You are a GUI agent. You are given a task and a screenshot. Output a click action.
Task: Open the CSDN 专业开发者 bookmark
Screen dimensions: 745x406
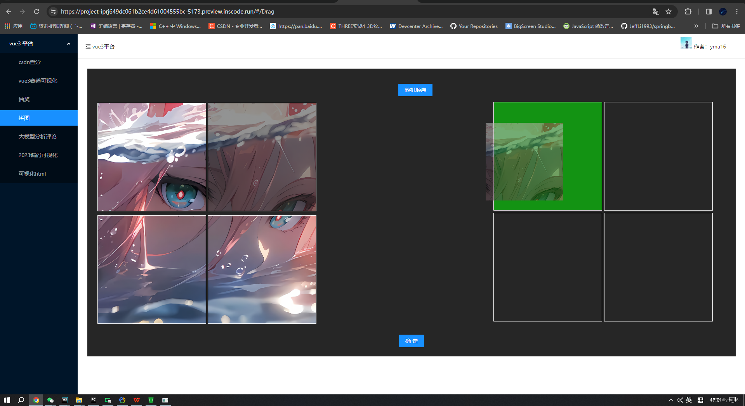[235, 26]
